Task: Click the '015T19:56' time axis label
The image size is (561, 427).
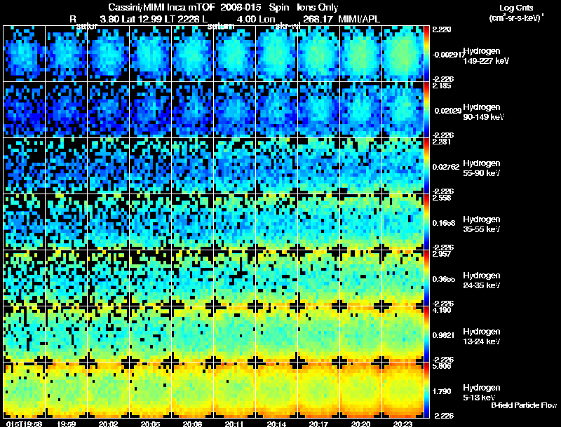Action: pos(24,423)
